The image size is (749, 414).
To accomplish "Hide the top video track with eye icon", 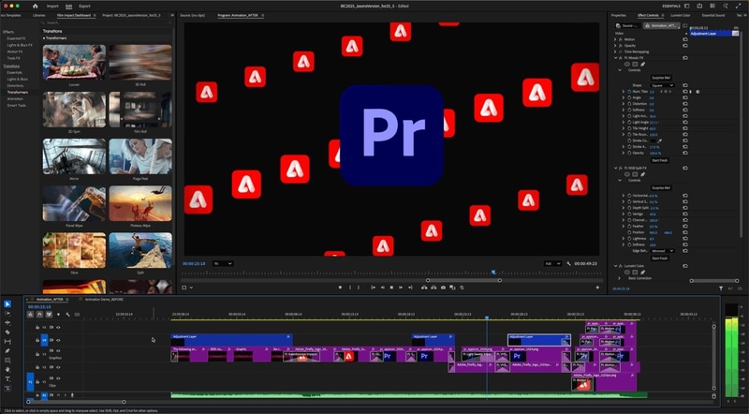I will point(58,328).
